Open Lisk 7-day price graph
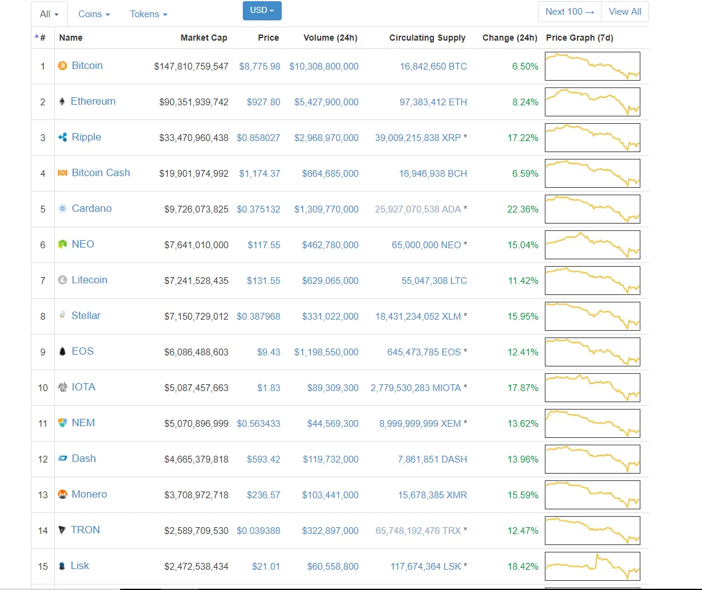The height and width of the screenshot is (590, 702). [592, 567]
